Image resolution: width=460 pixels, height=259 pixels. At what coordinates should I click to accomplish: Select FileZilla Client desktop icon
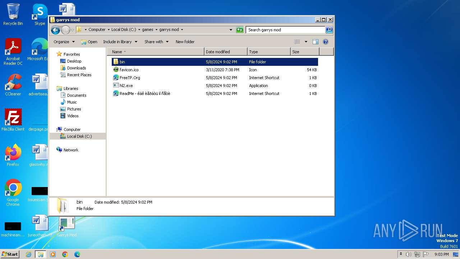coord(13,120)
